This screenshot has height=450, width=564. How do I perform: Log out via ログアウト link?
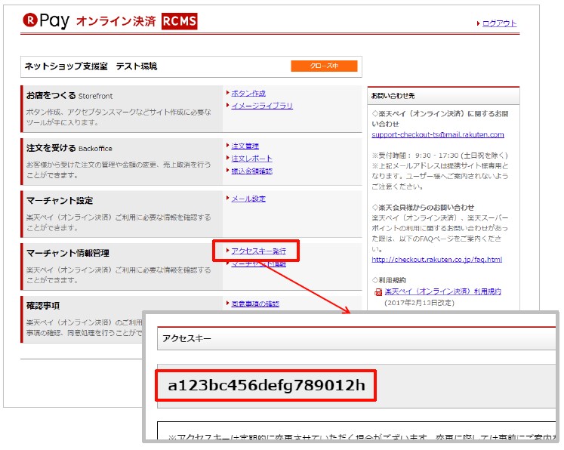[x=499, y=23]
